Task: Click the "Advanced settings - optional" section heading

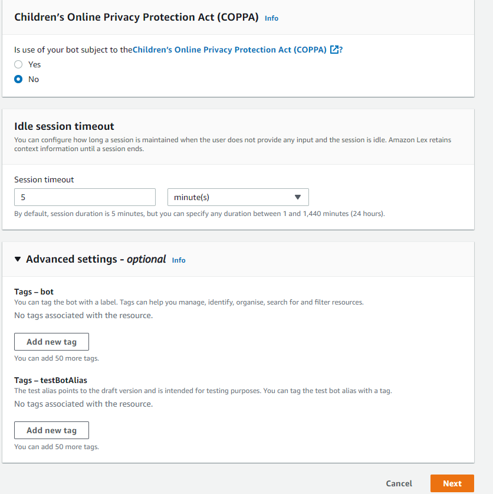Action: click(x=96, y=259)
